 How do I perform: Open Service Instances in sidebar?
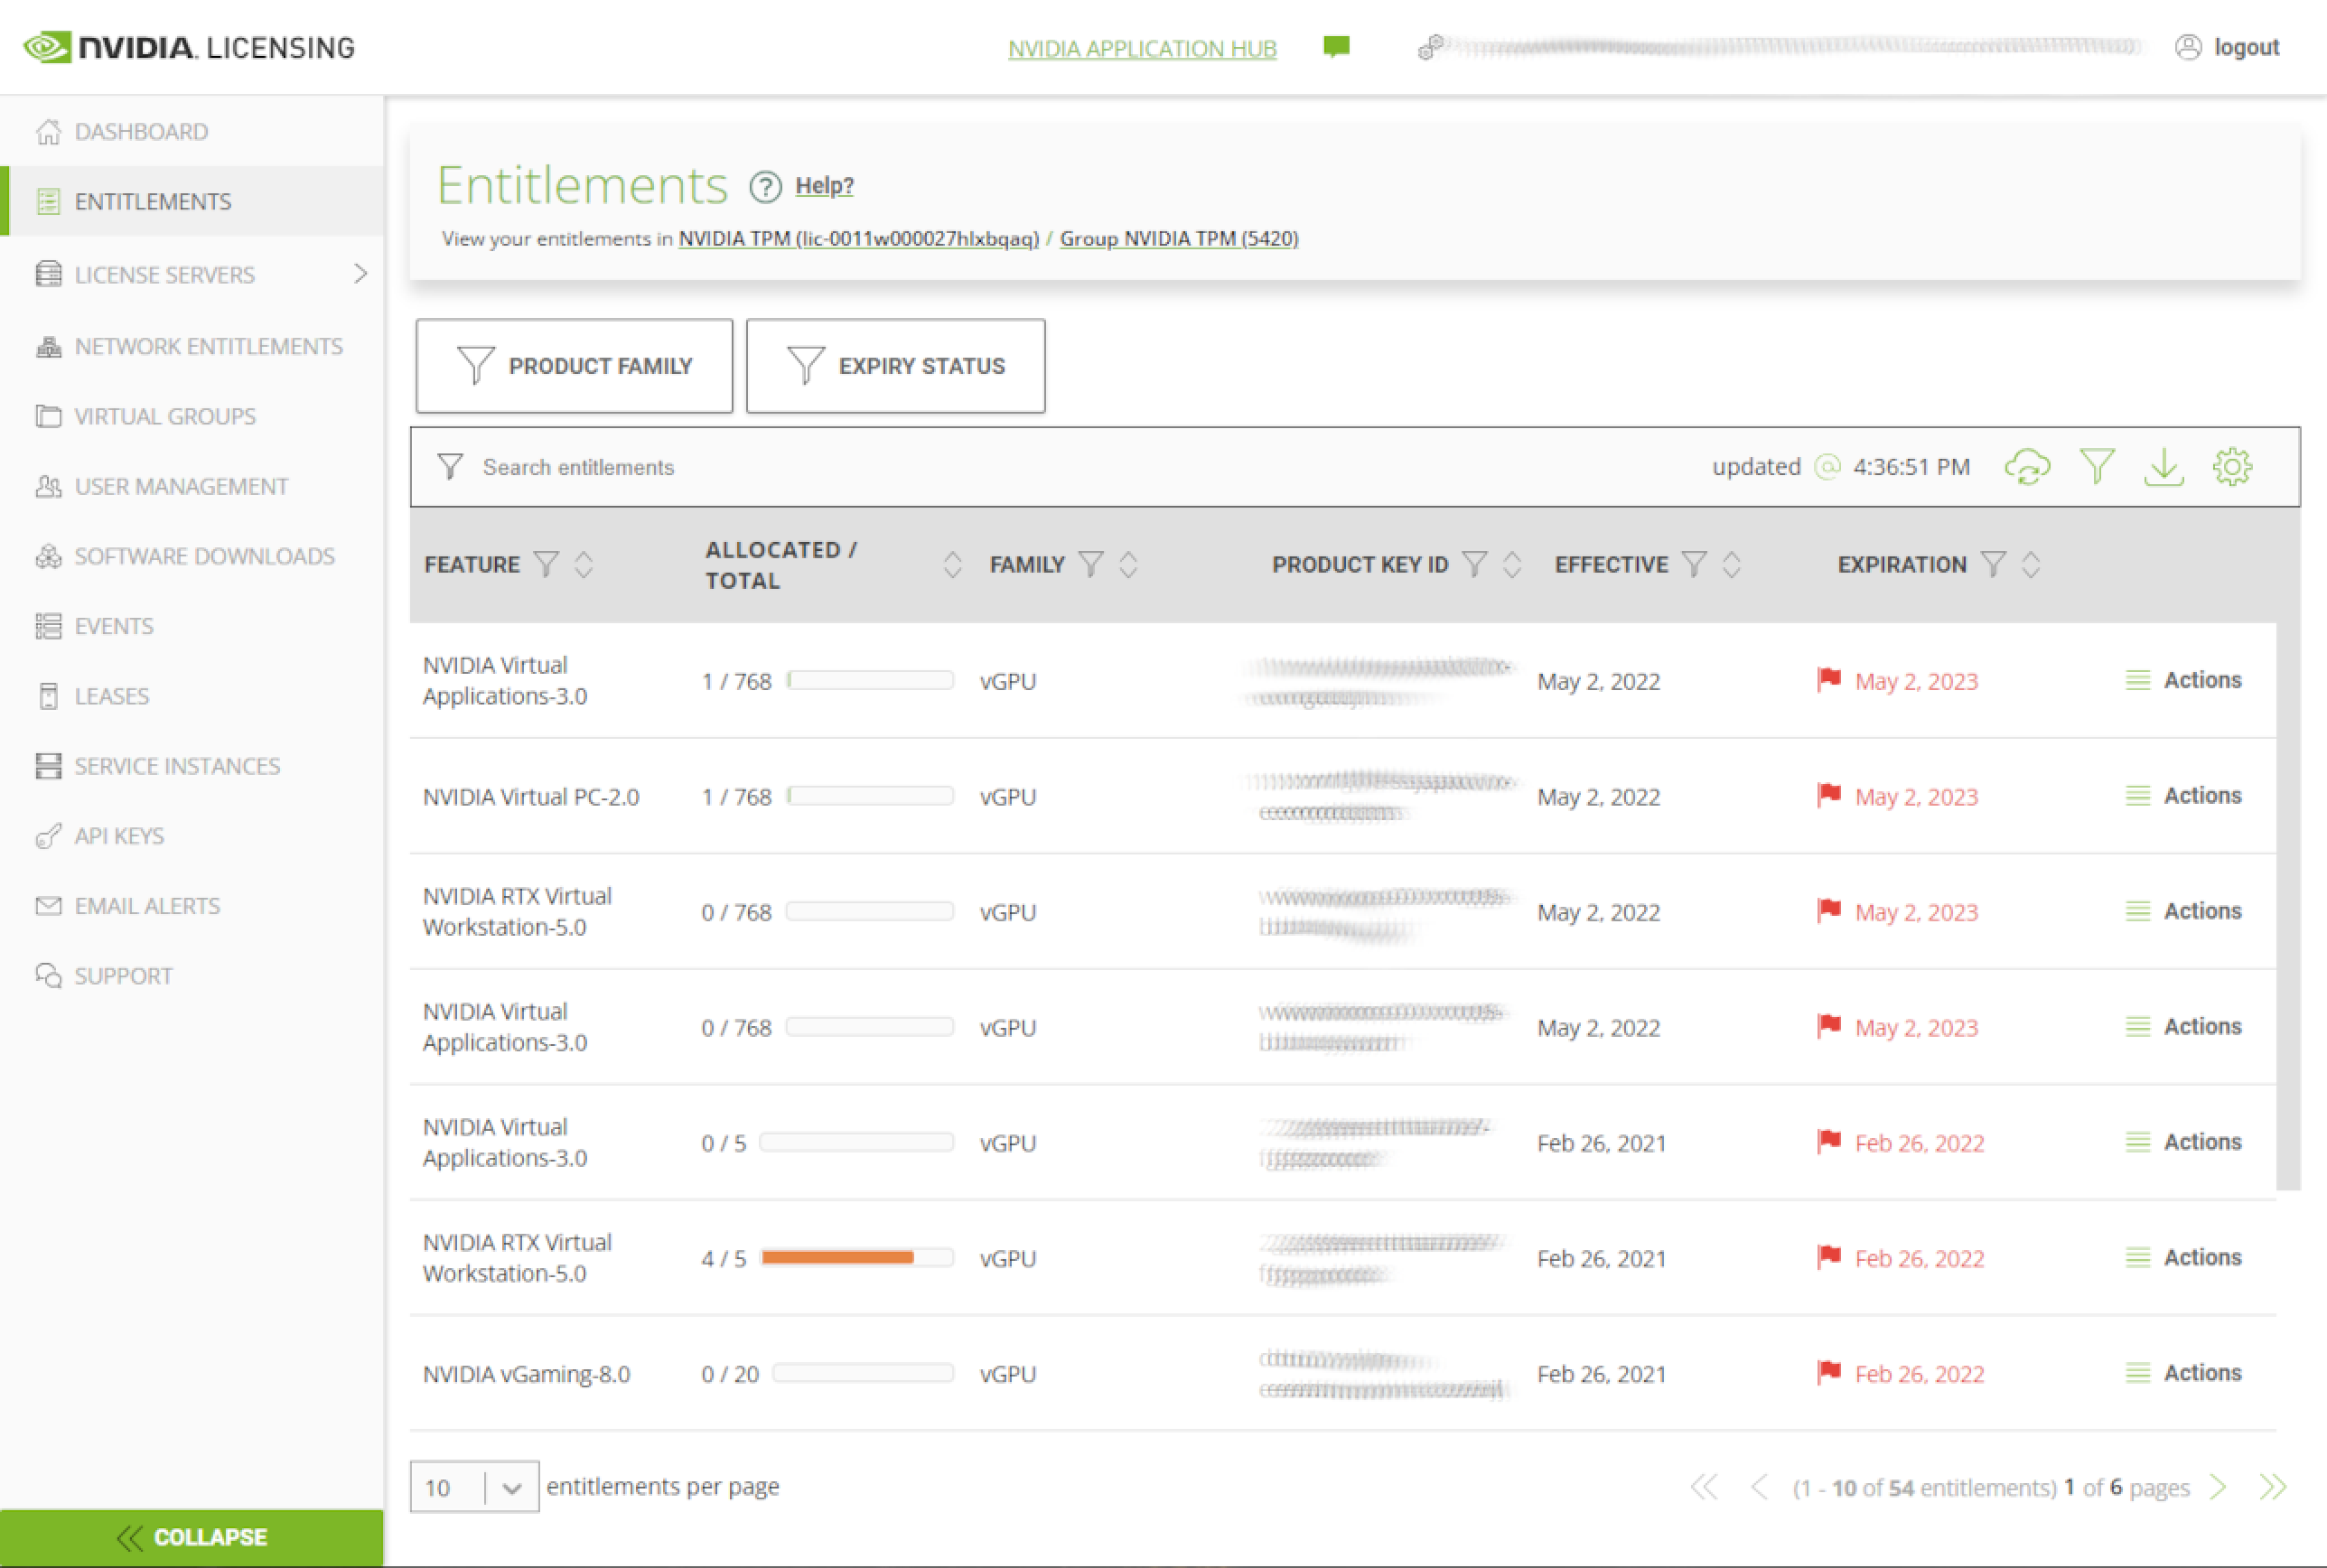pos(177,766)
